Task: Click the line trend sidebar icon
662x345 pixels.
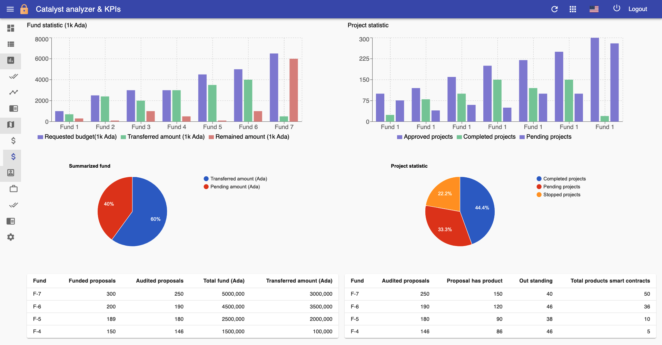Action: click(13, 92)
